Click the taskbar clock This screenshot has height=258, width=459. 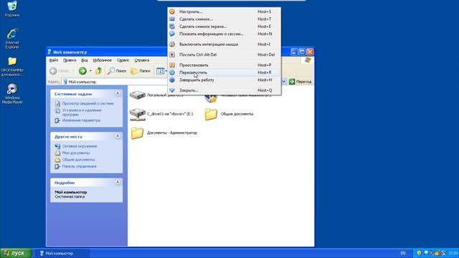point(453,253)
